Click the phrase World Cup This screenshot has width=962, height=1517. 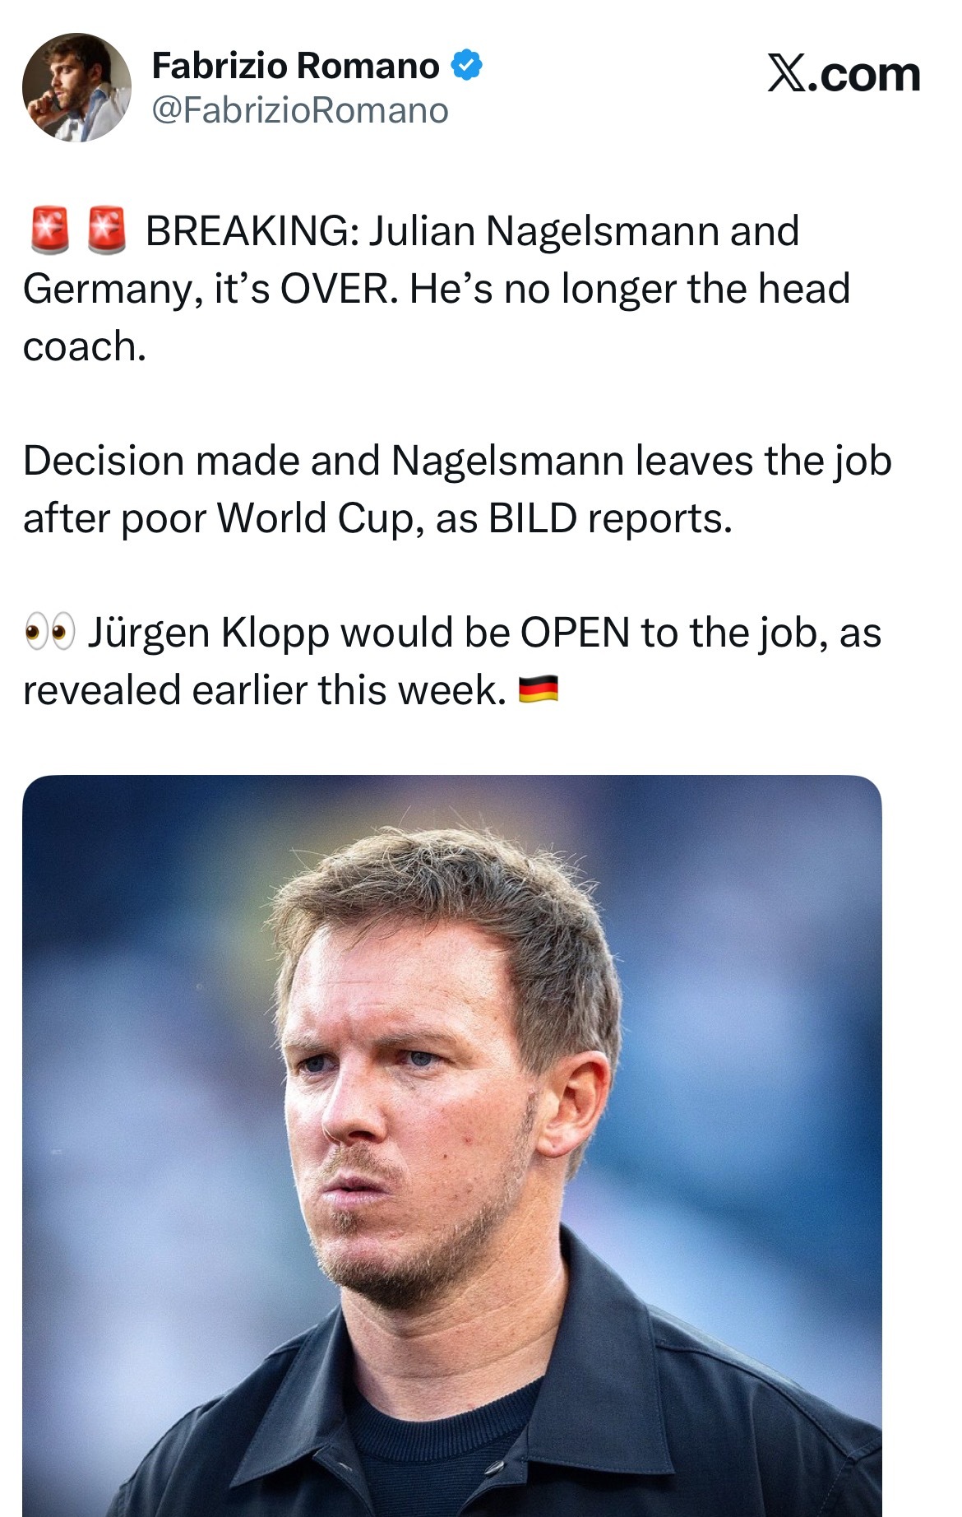pos(320,518)
